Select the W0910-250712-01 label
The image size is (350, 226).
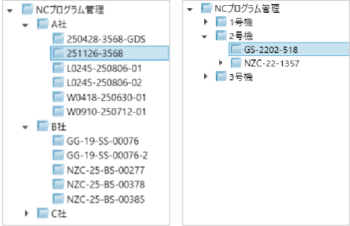coord(106,112)
